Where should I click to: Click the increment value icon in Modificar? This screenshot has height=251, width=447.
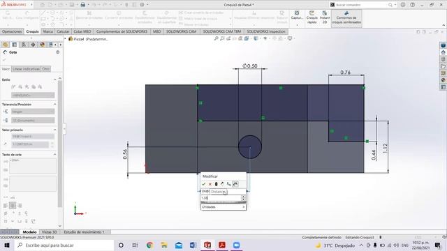228,184
